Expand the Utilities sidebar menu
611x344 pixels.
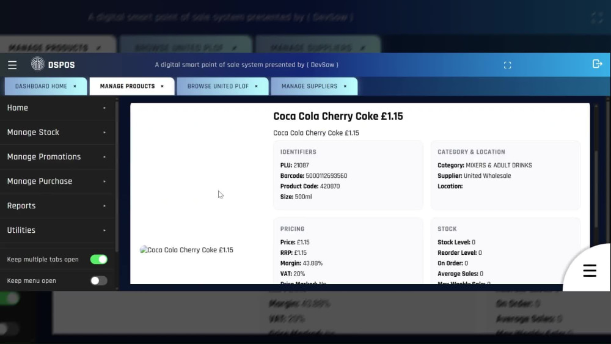57,230
